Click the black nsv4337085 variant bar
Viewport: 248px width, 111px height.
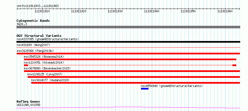128,42
